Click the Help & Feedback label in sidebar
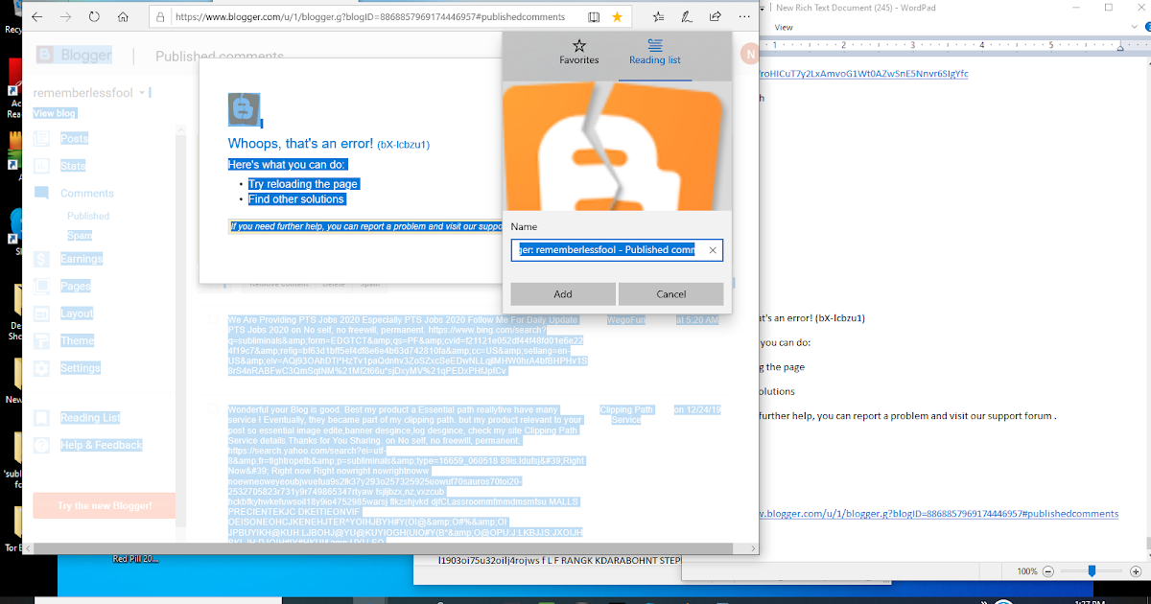The image size is (1151, 604). [101, 445]
